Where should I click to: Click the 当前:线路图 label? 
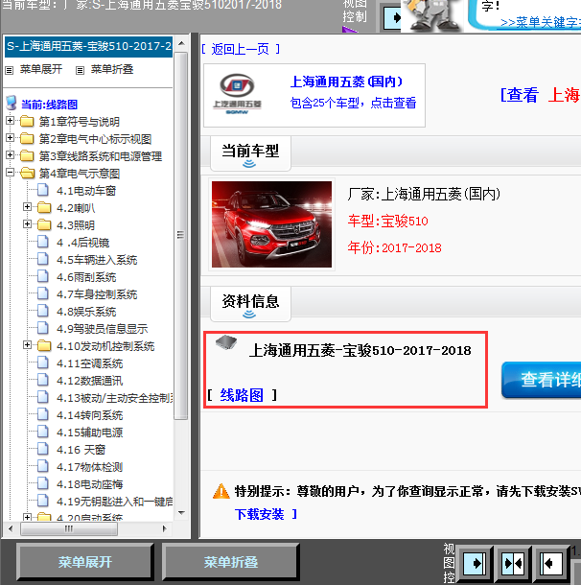tap(49, 105)
